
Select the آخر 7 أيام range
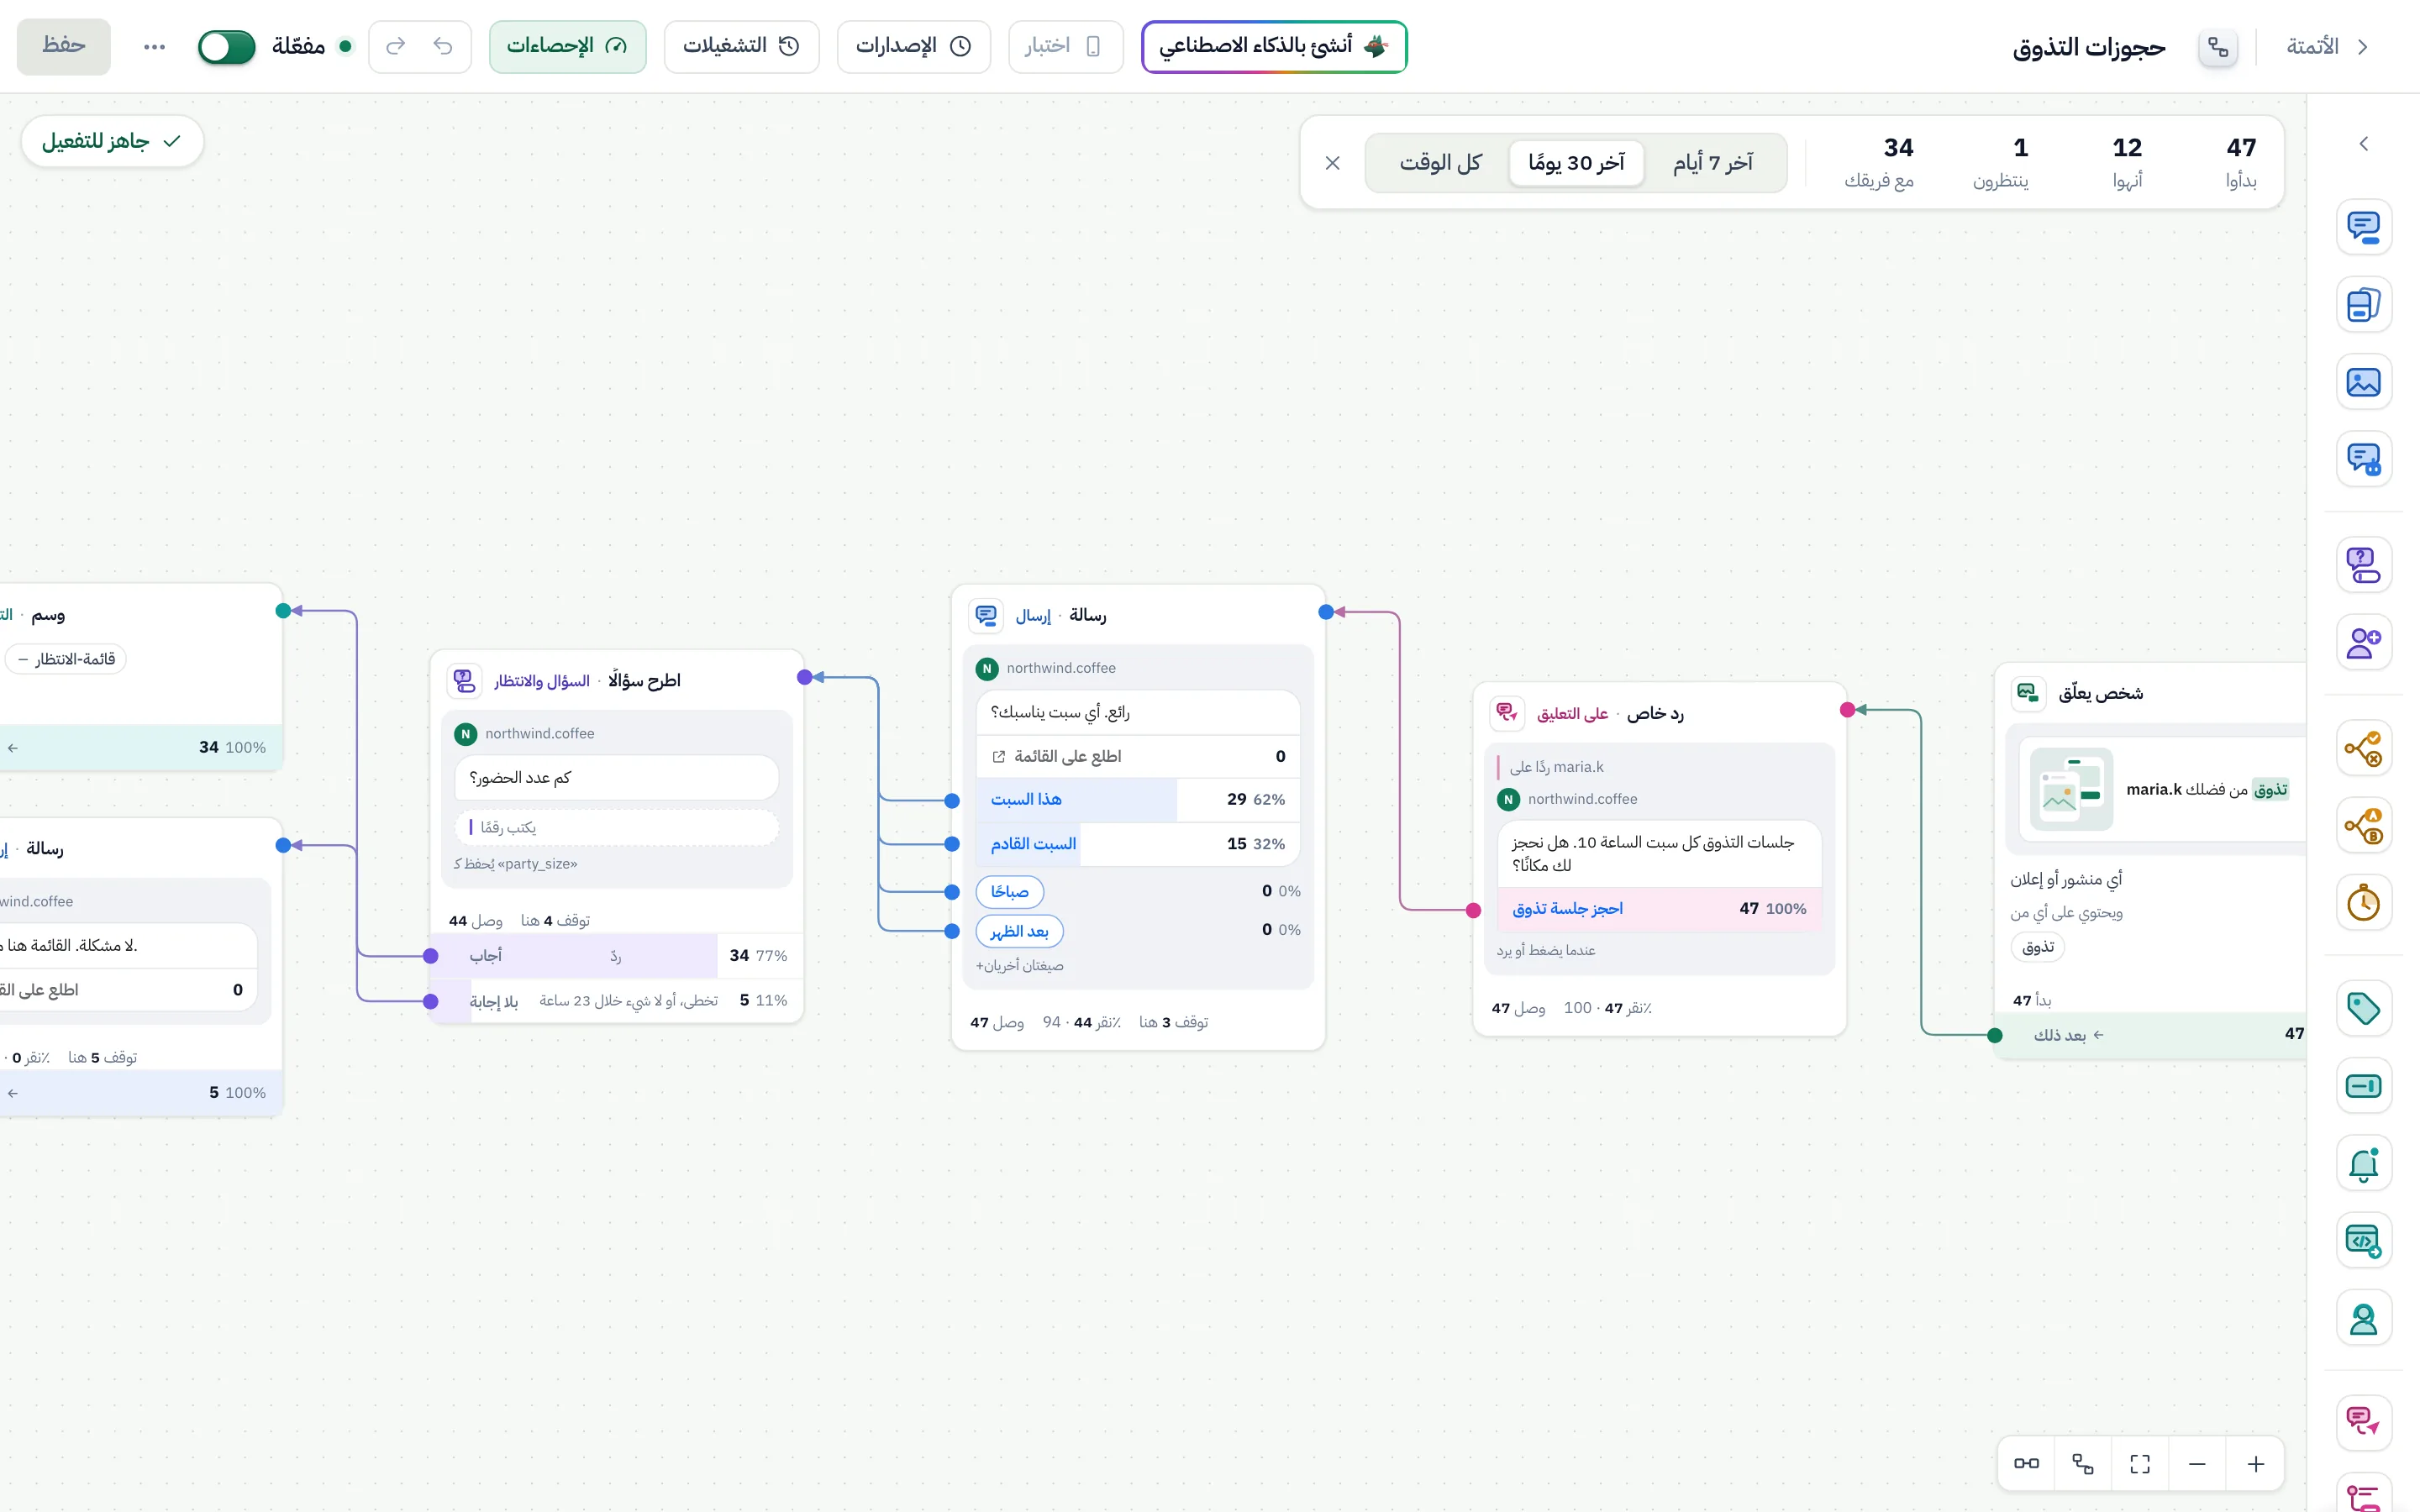1713,163
